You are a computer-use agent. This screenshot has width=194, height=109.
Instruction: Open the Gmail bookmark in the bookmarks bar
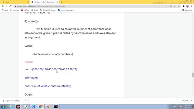35,10
